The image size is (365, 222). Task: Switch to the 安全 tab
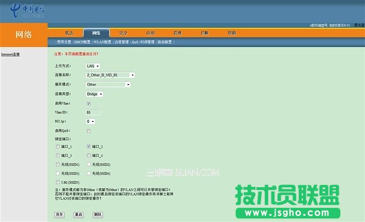click(x=123, y=33)
